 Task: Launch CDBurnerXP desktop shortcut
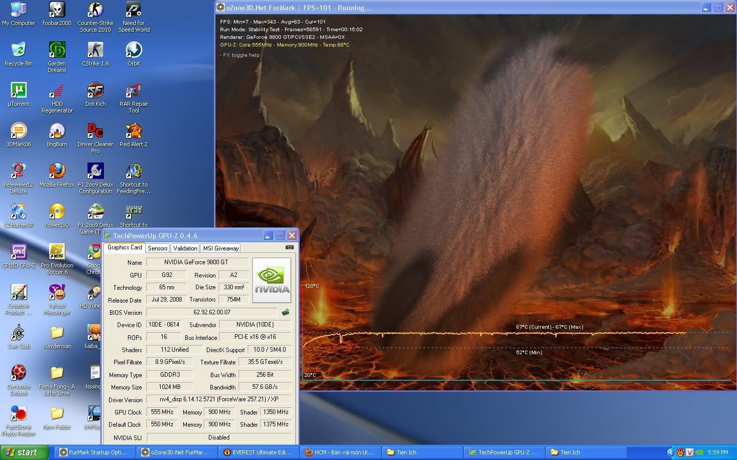[x=18, y=216]
